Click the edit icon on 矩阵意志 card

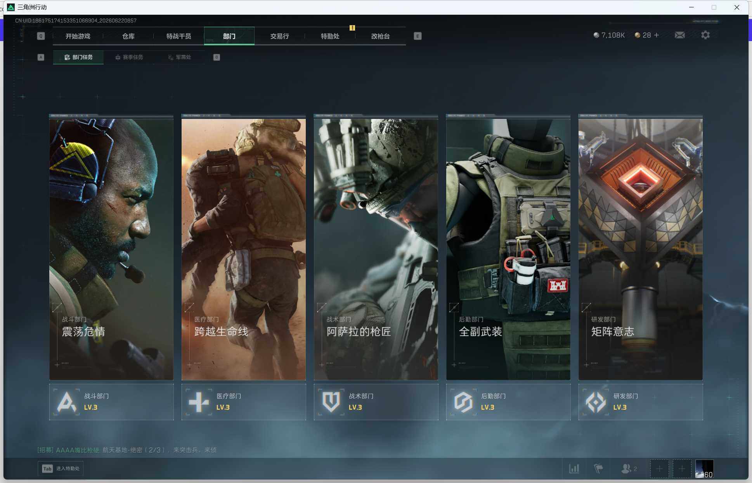pos(586,308)
